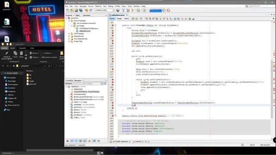Open the Members dropdown in Navigator

click(x=75, y=84)
